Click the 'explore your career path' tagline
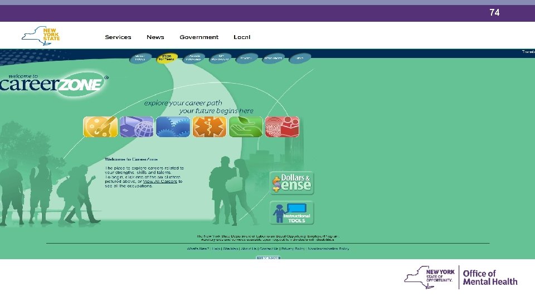Viewport: 535px width, 301px height. (183, 103)
